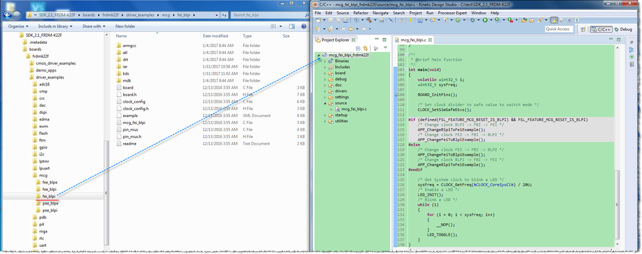Click the Explorer navigation pane scrollbar
642x254 pixels.
tap(107, 192)
